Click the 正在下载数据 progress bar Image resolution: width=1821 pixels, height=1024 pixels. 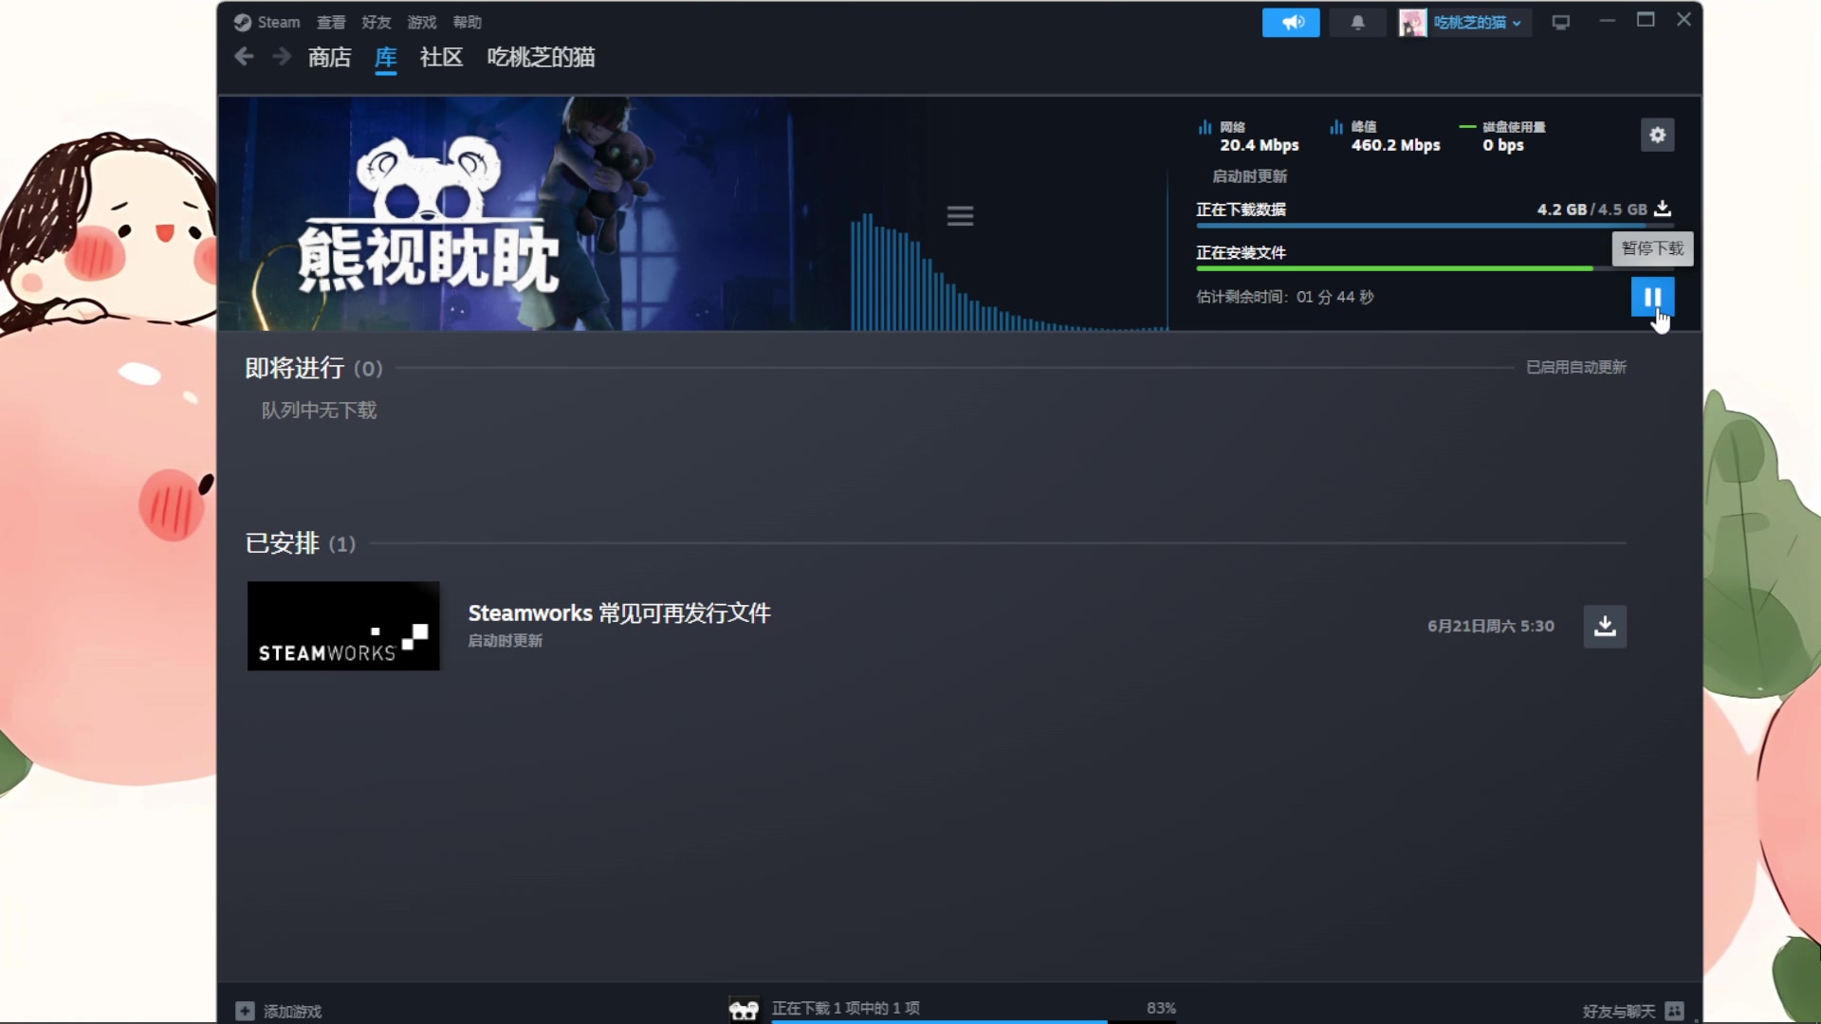(x=1434, y=226)
